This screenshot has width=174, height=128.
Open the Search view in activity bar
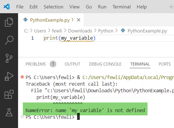click(9, 40)
